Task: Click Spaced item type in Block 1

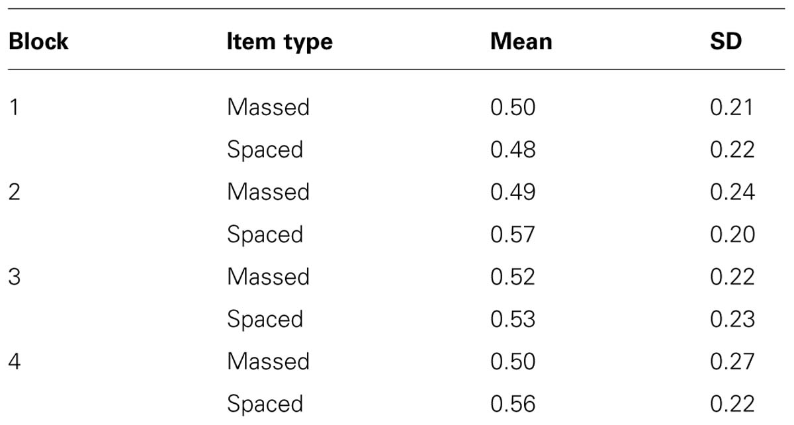Action: point(265,150)
